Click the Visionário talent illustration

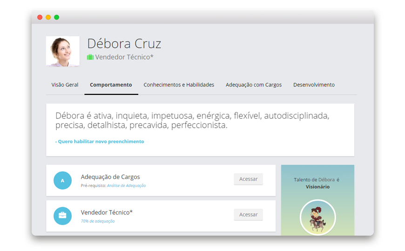pyautogui.click(x=317, y=218)
